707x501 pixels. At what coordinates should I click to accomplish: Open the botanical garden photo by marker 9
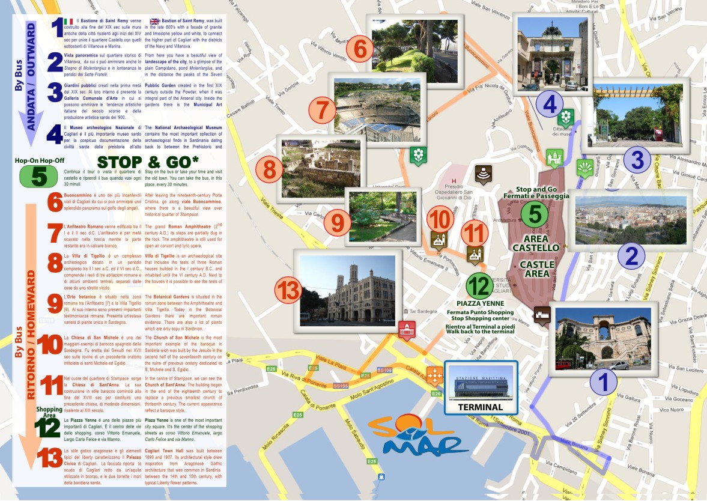pos(383,217)
